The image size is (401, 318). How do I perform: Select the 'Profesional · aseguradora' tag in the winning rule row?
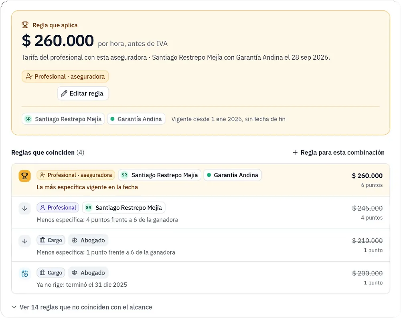click(76, 175)
